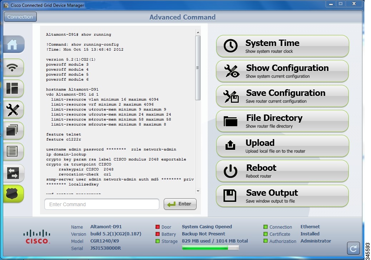Viewport: 371px width, 260px height.
Task: Open the Home sidebar icon
Action: (x=14, y=44)
